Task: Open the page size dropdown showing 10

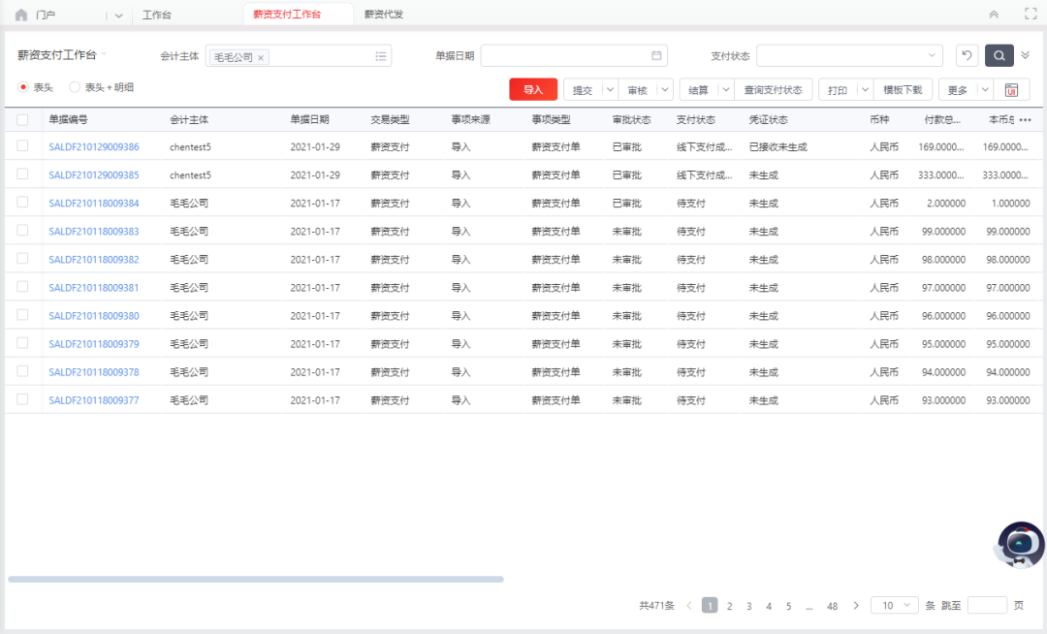Action: pyautogui.click(x=894, y=605)
